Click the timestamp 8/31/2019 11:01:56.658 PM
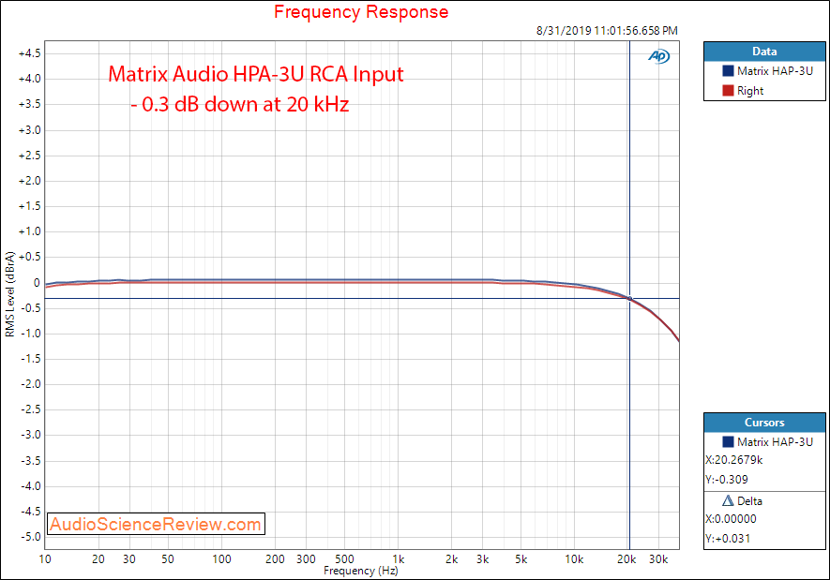The height and width of the screenshot is (580, 830). (607, 31)
